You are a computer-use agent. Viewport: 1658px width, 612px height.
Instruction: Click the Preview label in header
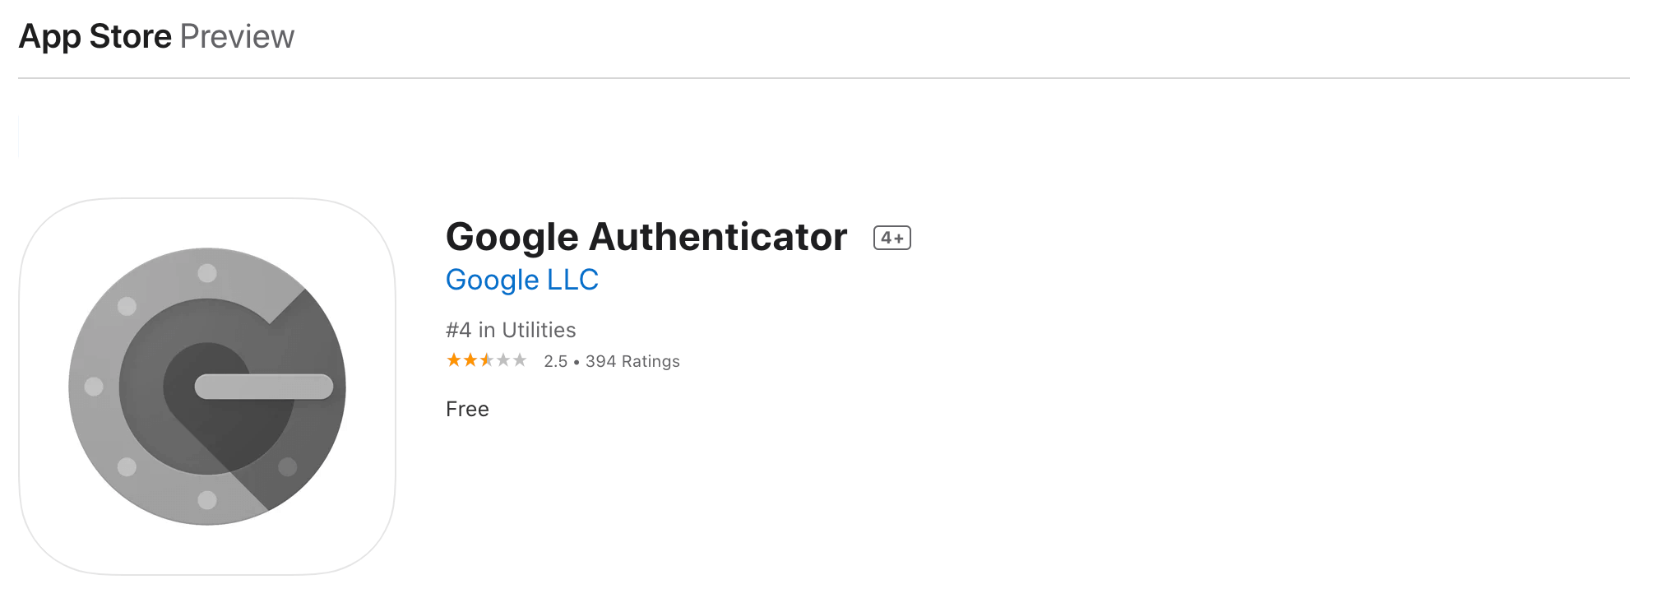[237, 37]
